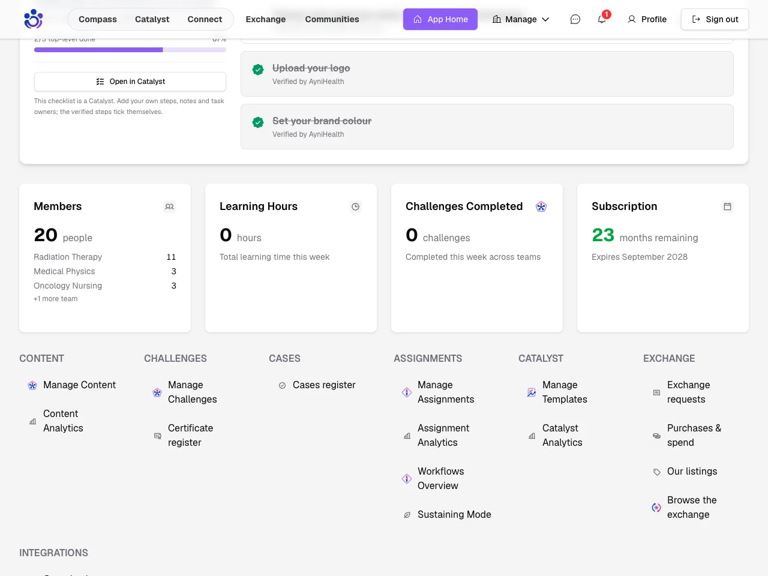The height and width of the screenshot is (576, 768).
Task: Open the chat messages icon
Action: pos(575,19)
